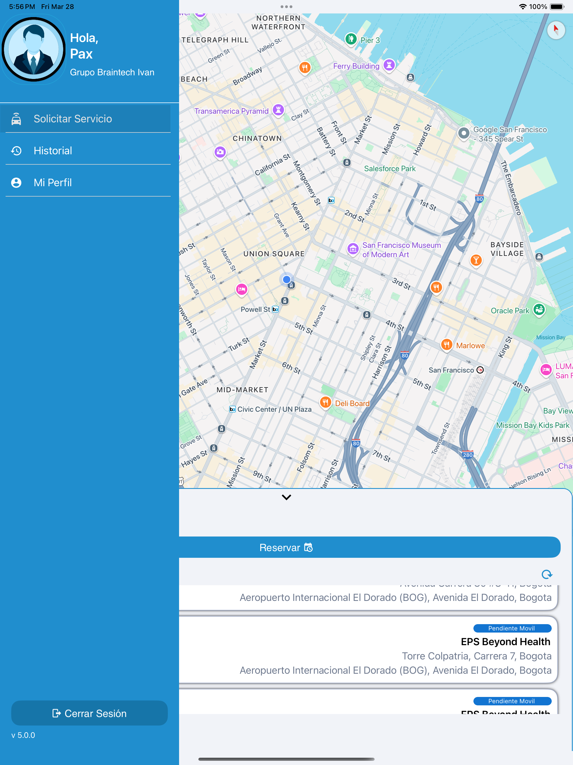Screen dimensions: 573x765
Task: Select the SF Museum of Modern Art pin
Action: [x=353, y=249]
